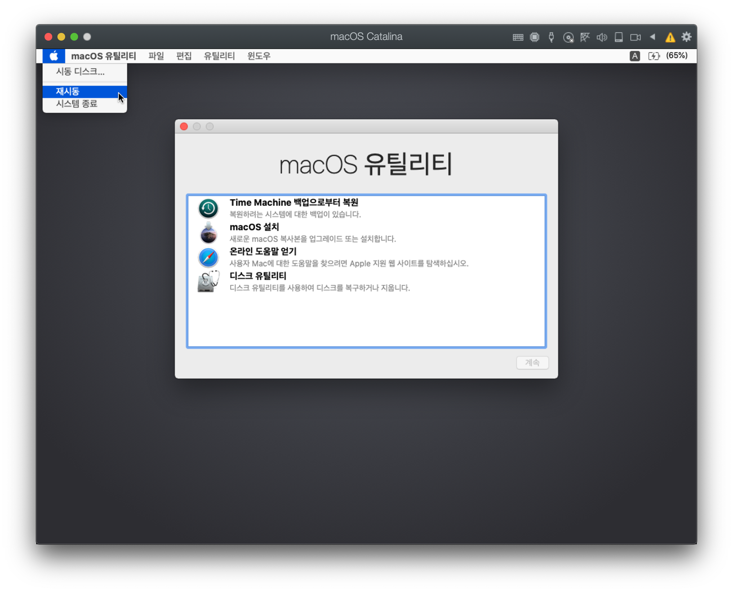Click the Disk Utility stethoscope icon

tap(208, 282)
